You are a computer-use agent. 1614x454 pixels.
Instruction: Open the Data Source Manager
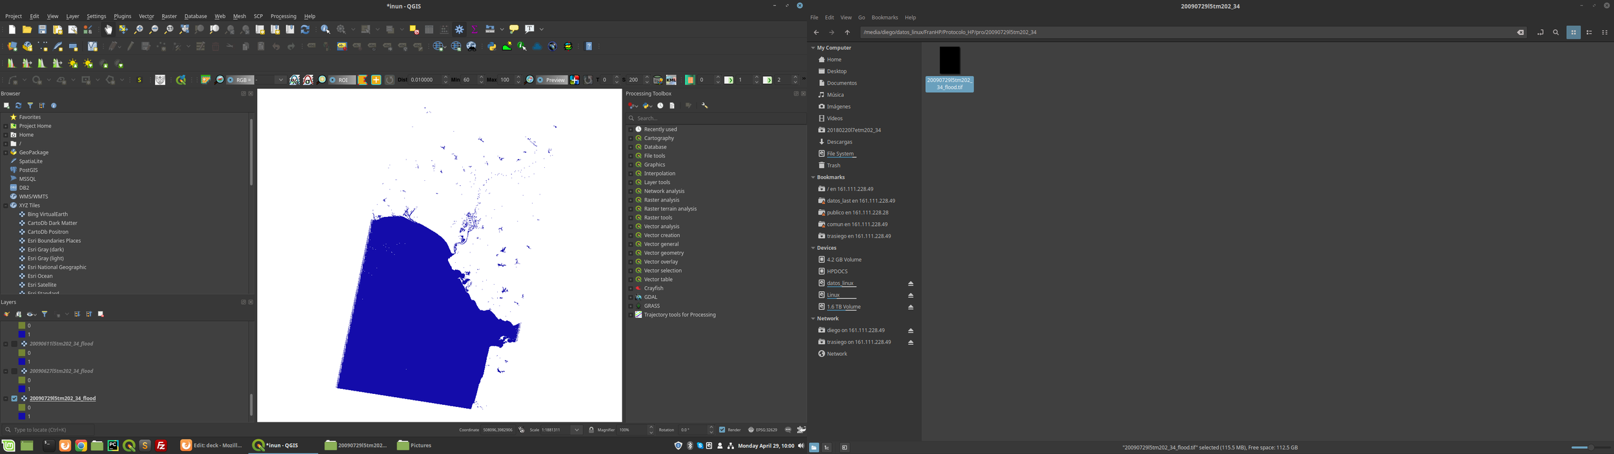pyautogui.click(x=12, y=46)
